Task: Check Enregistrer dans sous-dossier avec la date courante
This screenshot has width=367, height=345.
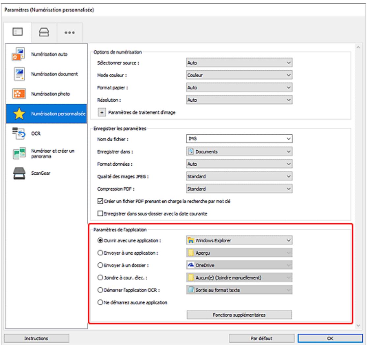Action: click(x=100, y=214)
